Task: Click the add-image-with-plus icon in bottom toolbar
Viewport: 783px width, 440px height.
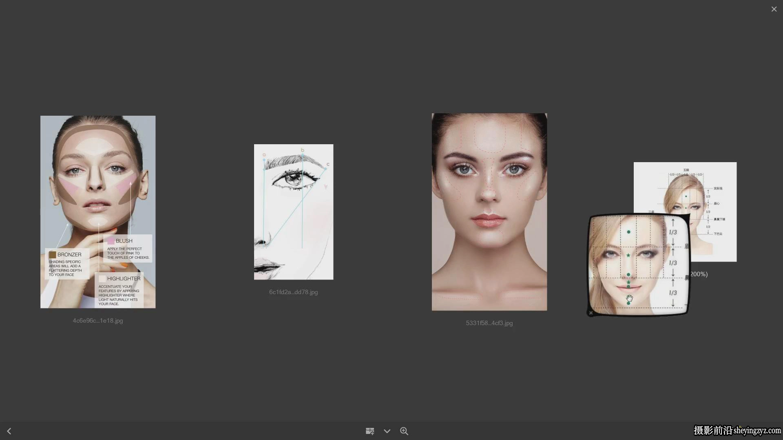Action: (x=370, y=431)
